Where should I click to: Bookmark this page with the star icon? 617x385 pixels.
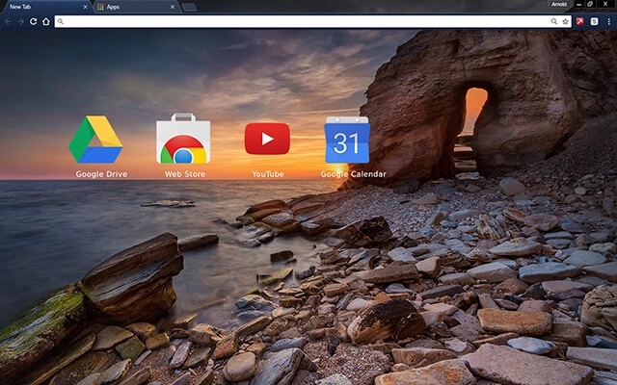click(566, 21)
